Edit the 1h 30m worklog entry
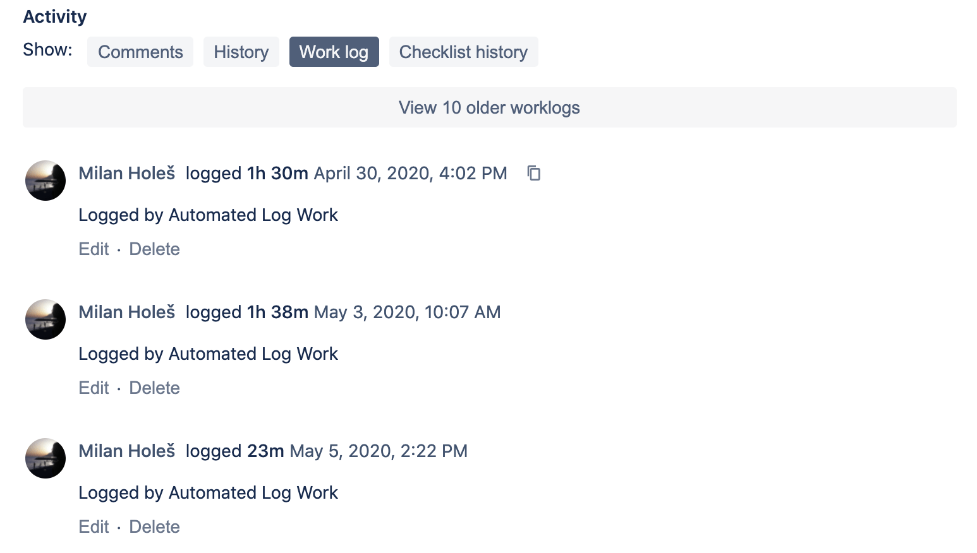Viewport: 977px width, 553px height. pos(94,249)
